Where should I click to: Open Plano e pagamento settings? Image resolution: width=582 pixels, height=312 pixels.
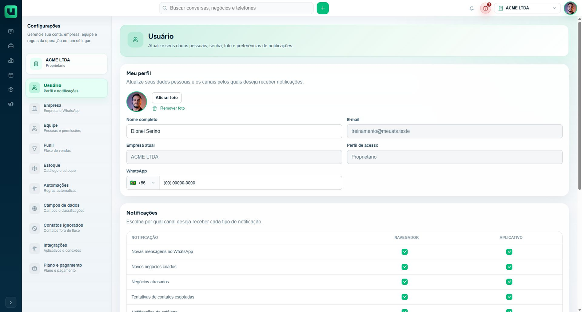pyautogui.click(x=67, y=268)
